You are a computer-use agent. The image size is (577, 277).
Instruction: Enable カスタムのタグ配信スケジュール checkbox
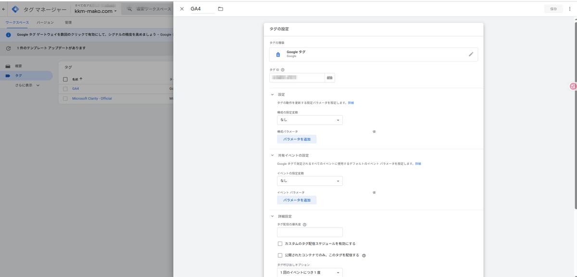280,243
